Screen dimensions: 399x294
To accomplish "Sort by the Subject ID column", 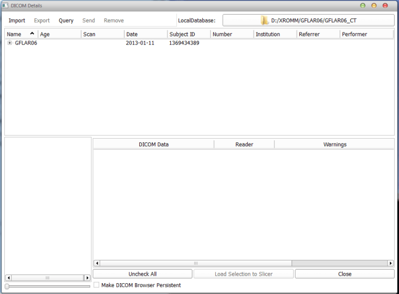I will point(189,34).
